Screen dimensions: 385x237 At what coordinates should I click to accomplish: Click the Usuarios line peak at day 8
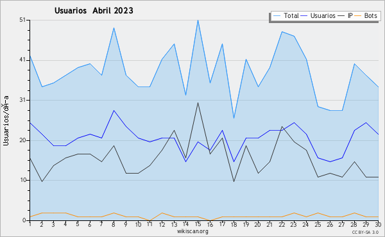click(x=114, y=111)
